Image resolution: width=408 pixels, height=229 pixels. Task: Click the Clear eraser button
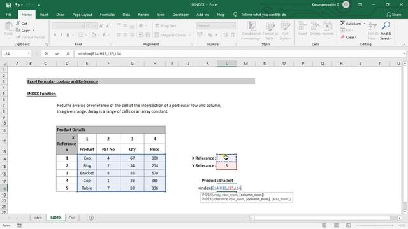[x=348, y=37]
